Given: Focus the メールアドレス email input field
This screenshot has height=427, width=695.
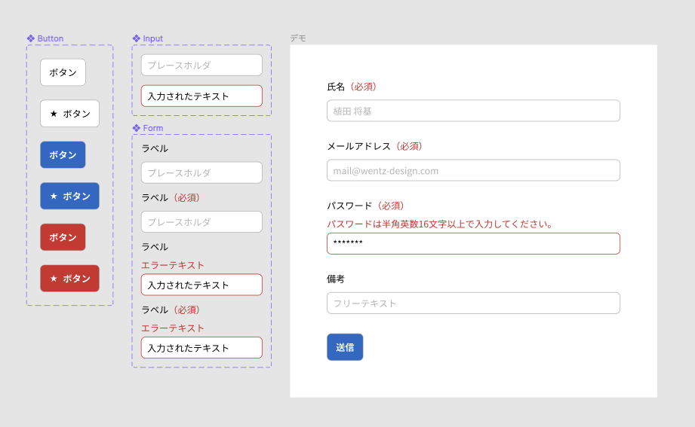Looking at the screenshot, I should (473, 170).
